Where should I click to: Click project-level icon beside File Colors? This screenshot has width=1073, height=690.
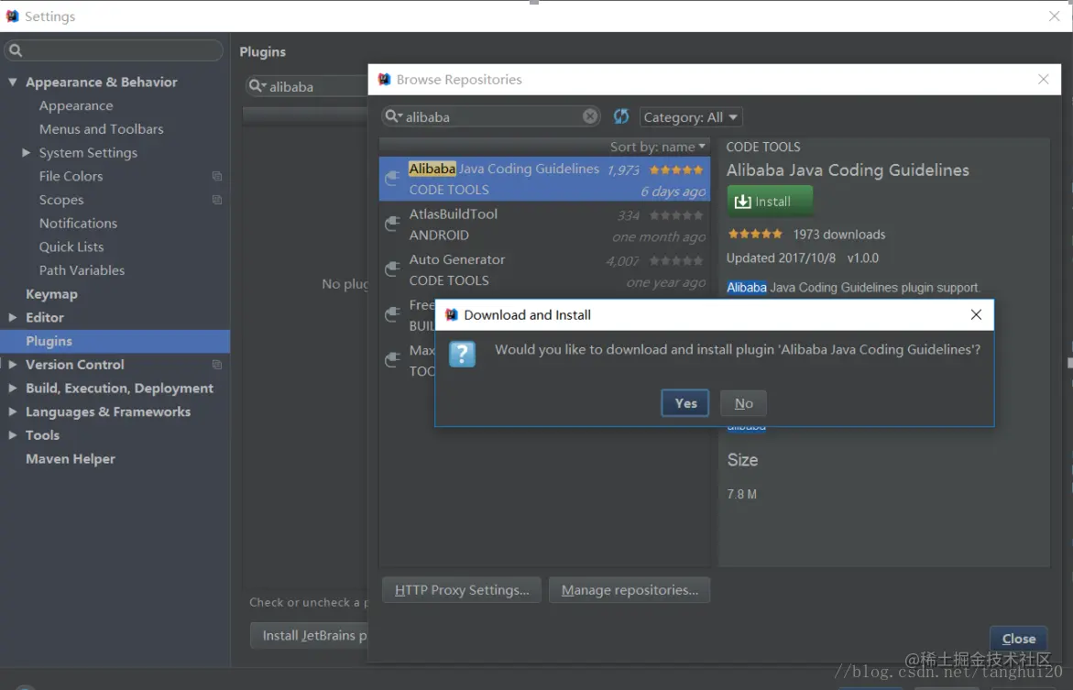pyautogui.click(x=217, y=176)
